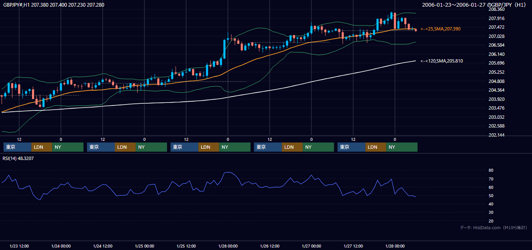
Task: Click time axis label 1/27 00:00
Action: point(311,246)
